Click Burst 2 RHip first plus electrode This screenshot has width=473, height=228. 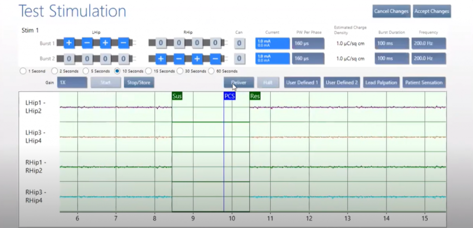pyautogui.click(x=161, y=59)
